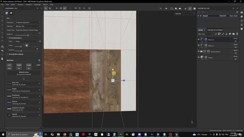Open the File menu
The image size is (244, 137).
click(2, 5)
